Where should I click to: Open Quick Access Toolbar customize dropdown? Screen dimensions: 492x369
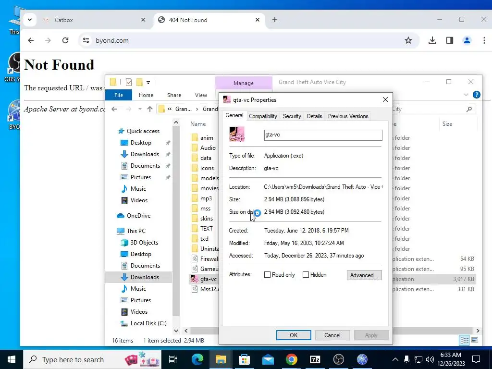(x=148, y=83)
